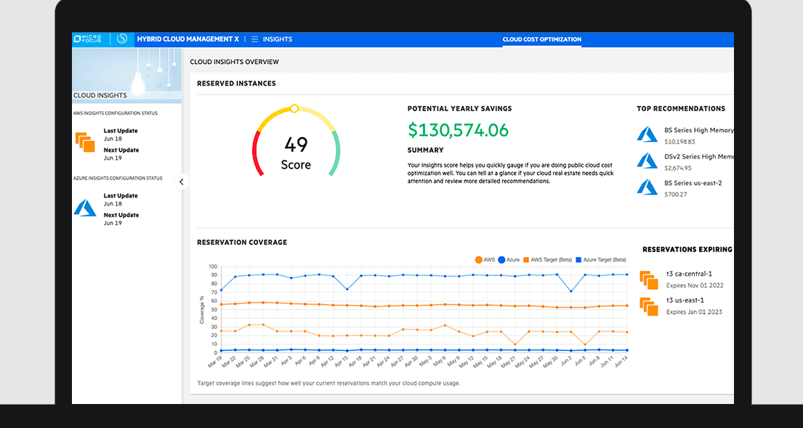Open the t3 us-east-1 expiring reservation
This screenshot has width=803, height=428.
685,300
